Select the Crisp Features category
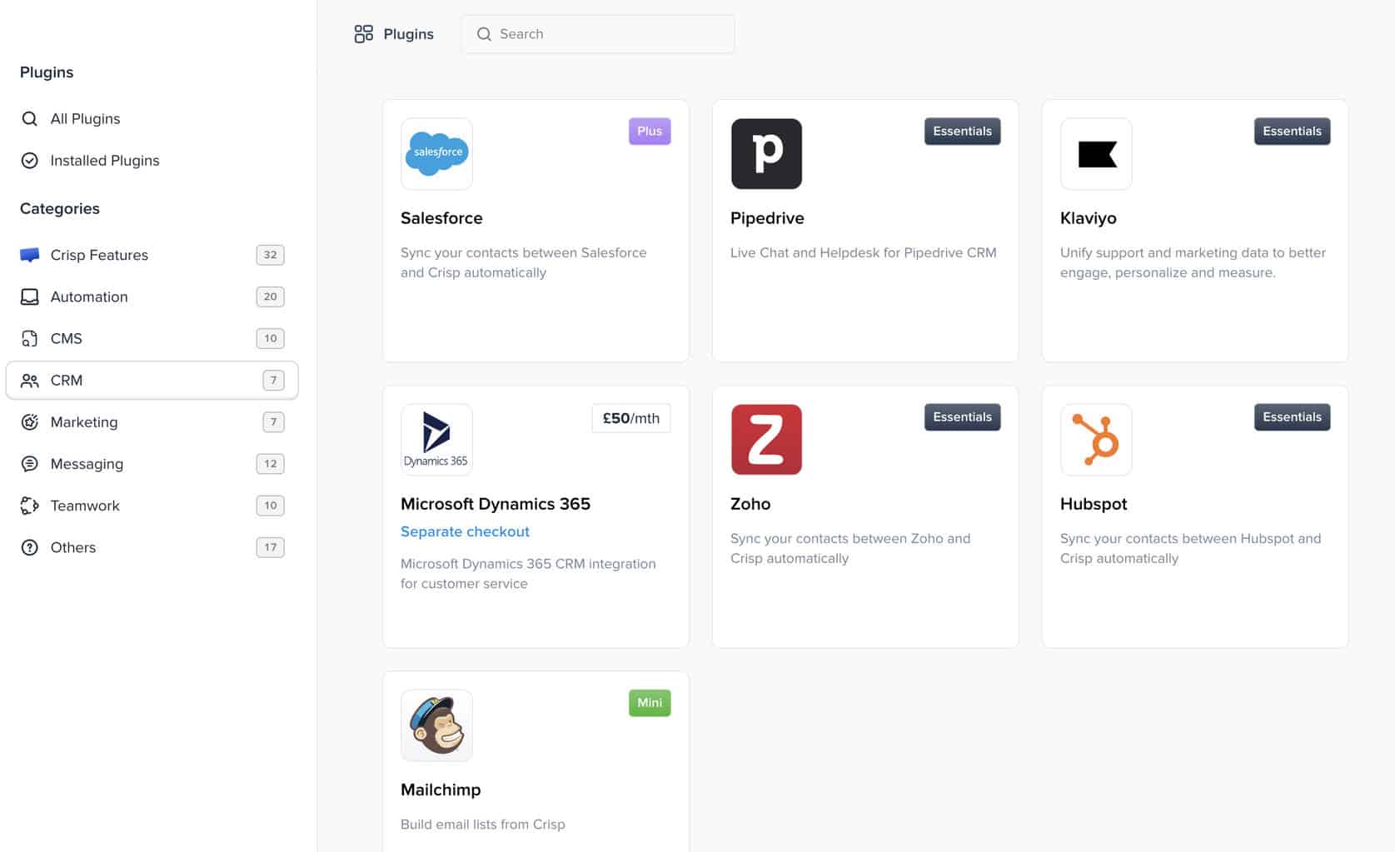 99,255
